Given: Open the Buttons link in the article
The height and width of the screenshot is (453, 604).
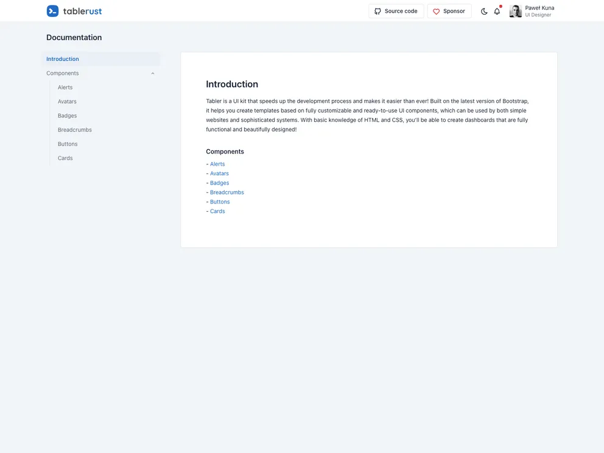Looking at the screenshot, I should point(220,202).
